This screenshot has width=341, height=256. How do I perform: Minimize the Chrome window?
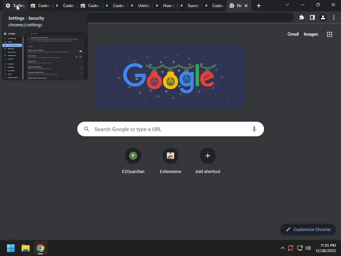[302, 5]
